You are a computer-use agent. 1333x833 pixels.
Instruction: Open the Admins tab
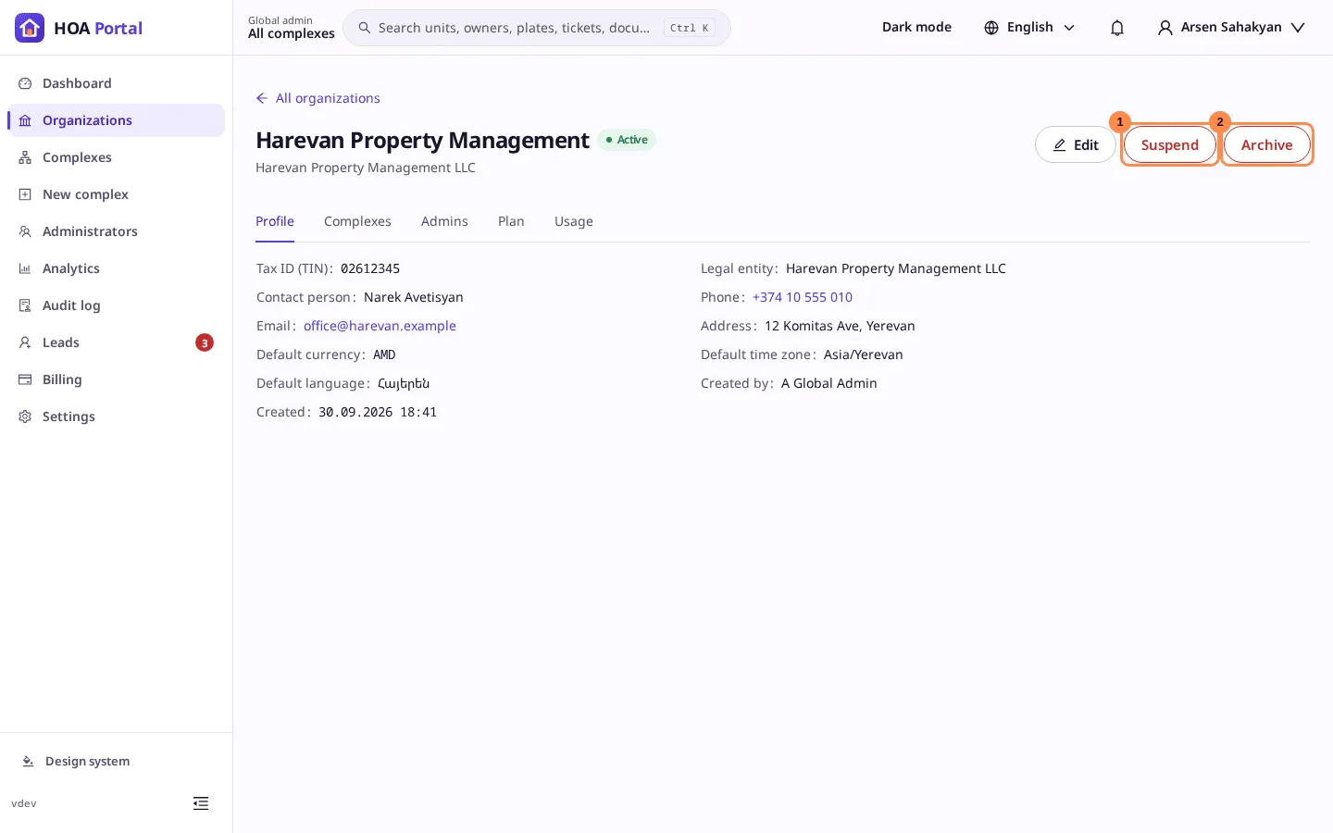coord(444,221)
